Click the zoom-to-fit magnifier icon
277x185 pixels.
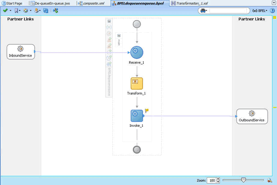point(270,180)
